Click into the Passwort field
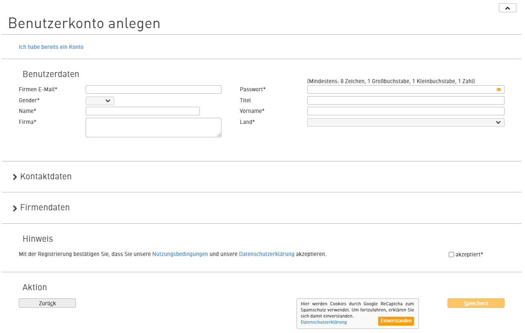Image resolution: width=525 pixels, height=333 pixels. pyautogui.click(x=400, y=90)
